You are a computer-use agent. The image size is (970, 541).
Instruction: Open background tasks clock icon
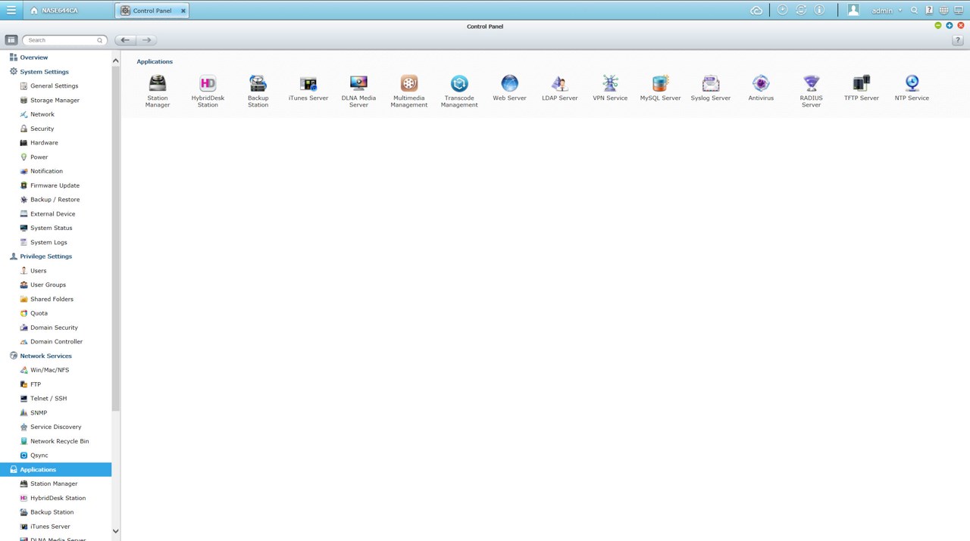(x=782, y=11)
